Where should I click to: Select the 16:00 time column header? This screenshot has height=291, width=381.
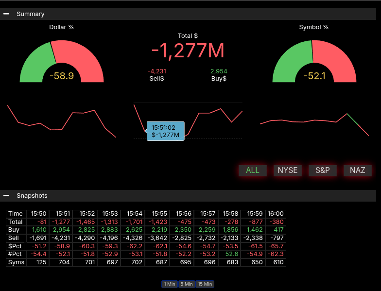point(276,214)
